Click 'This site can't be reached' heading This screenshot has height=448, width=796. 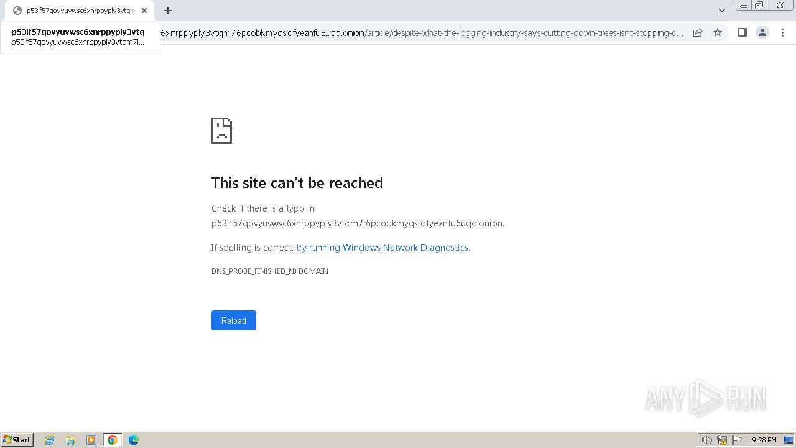click(x=297, y=183)
